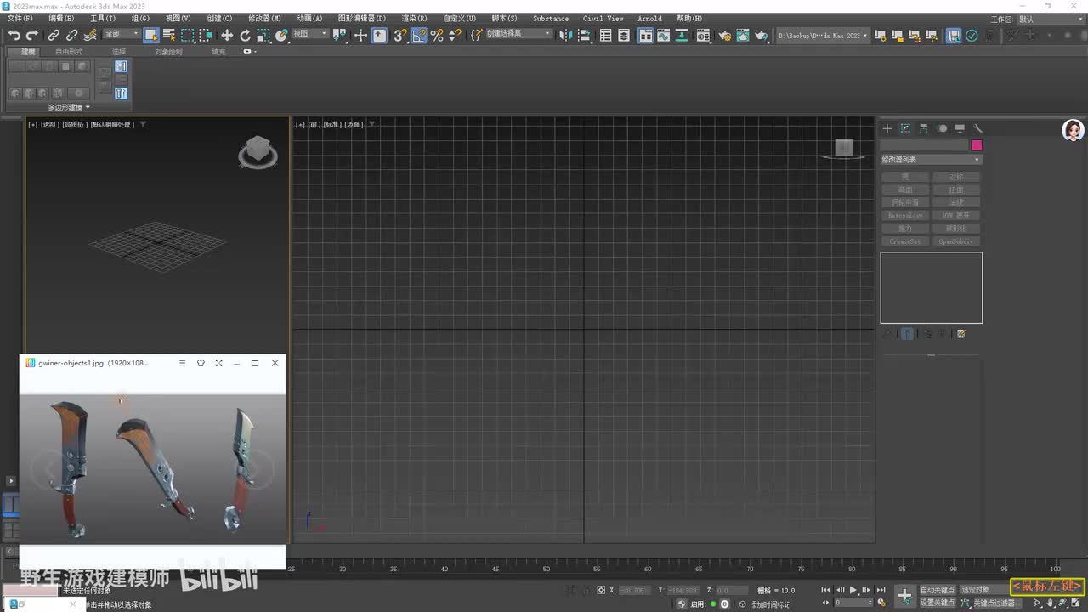Toggle the Scene Explorer button
1088x612 pixels.
(x=605, y=35)
